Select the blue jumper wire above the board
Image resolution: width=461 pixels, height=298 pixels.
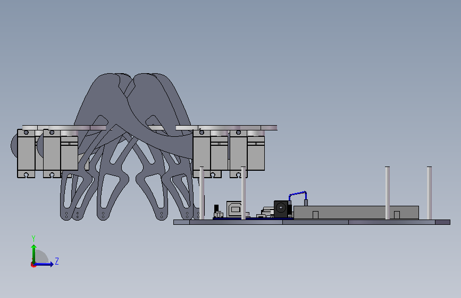(298, 196)
